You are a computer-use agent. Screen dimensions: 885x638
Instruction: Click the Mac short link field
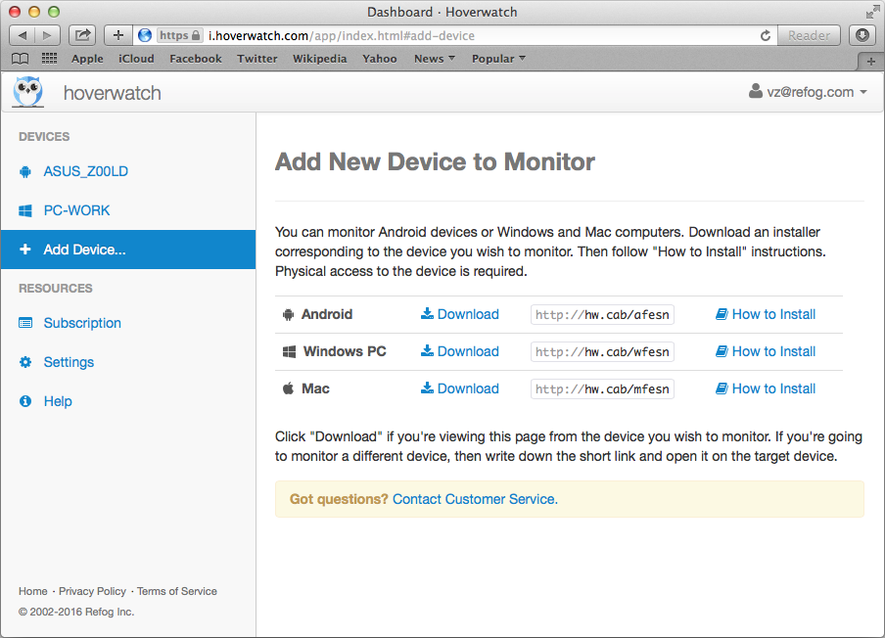coord(602,389)
